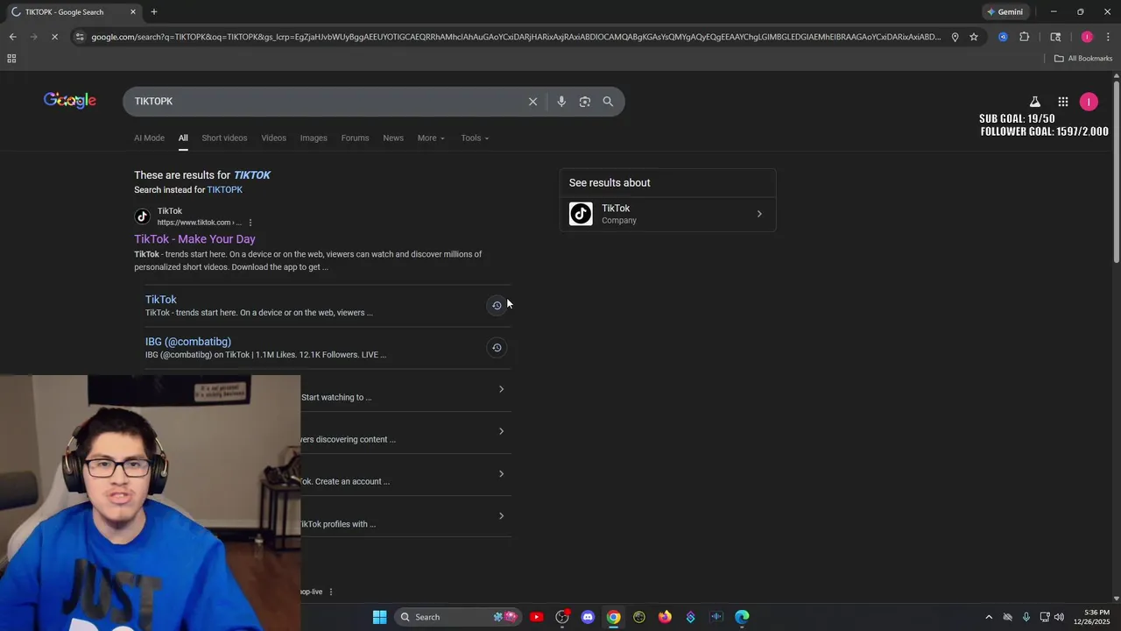Search instead for TIKTOPK

coord(224,190)
